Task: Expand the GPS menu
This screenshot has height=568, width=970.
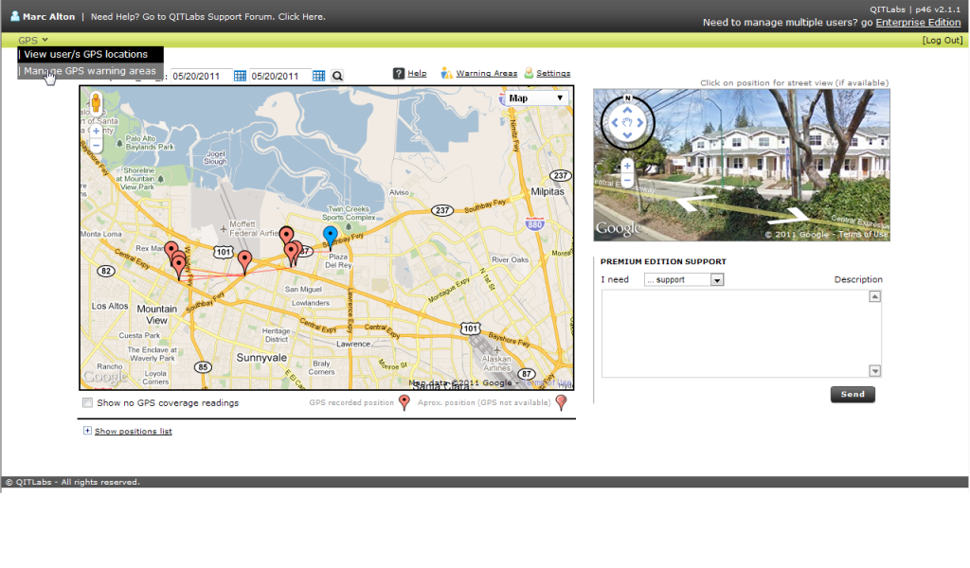Action: (28, 40)
